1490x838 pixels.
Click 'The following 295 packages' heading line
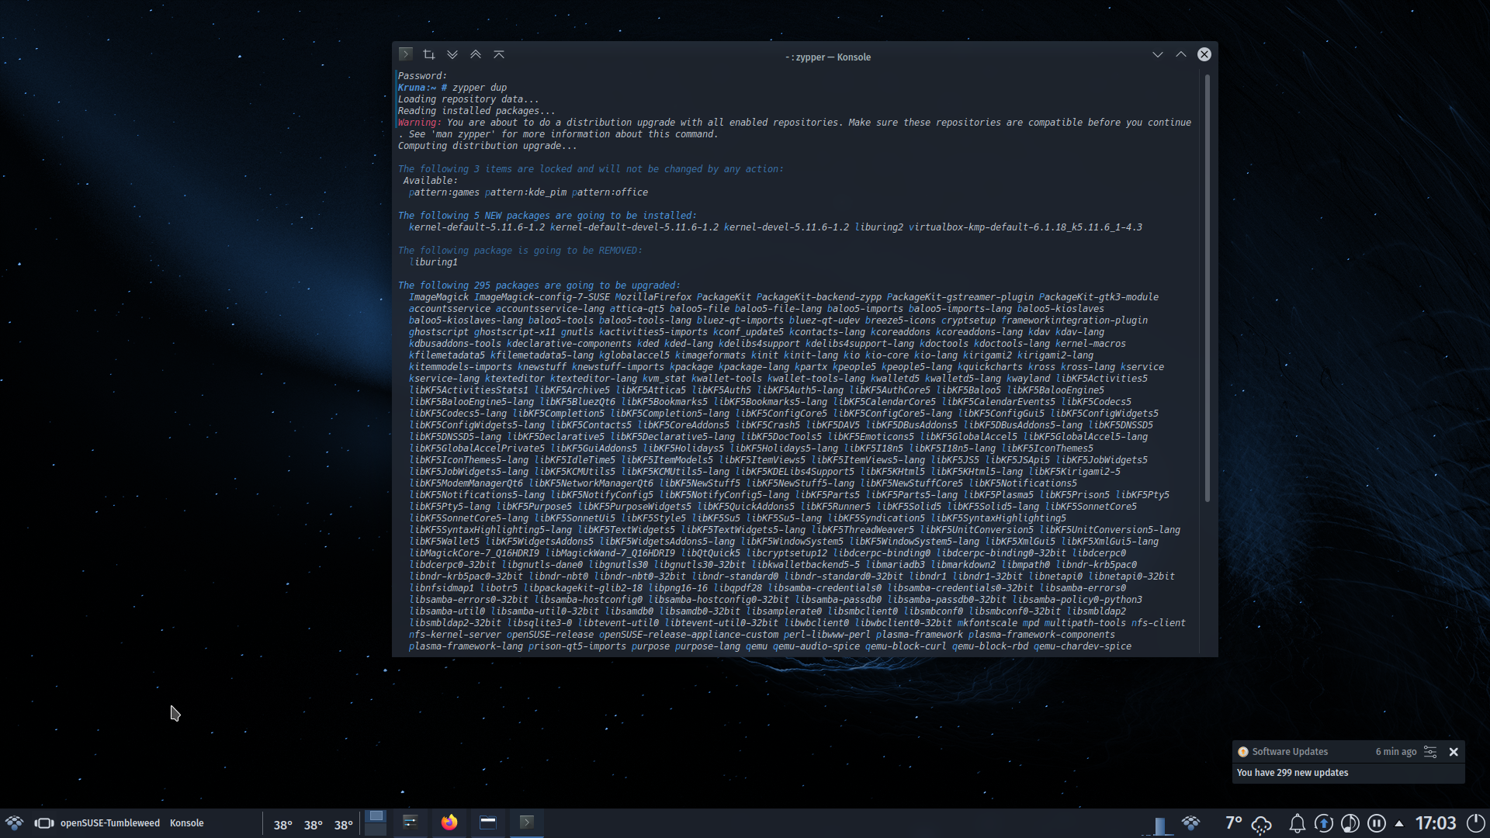(539, 286)
